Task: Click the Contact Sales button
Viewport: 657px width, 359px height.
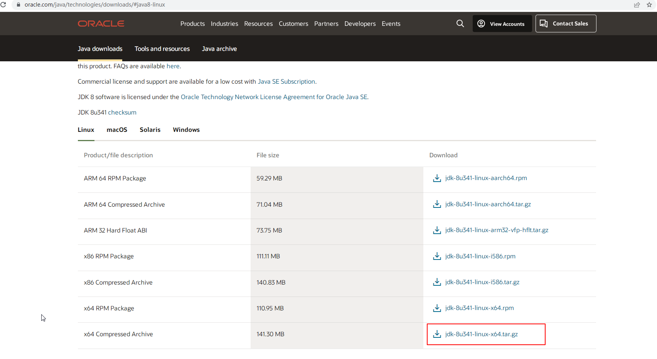Action: [565, 24]
